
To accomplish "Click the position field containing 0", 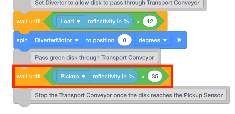I will coord(124,40).
